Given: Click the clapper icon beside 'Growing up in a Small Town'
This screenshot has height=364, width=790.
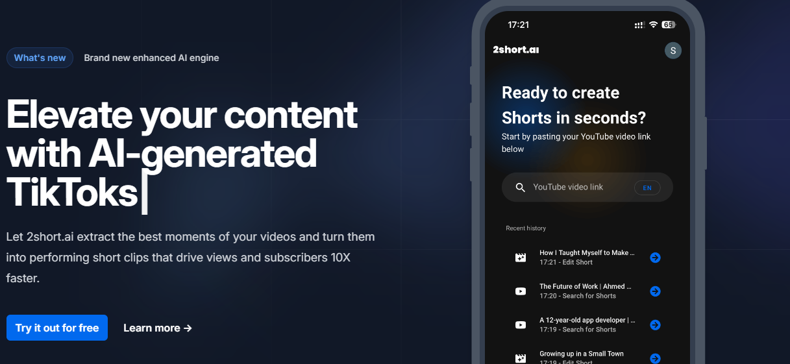Looking at the screenshot, I should pyautogui.click(x=520, y=358).
